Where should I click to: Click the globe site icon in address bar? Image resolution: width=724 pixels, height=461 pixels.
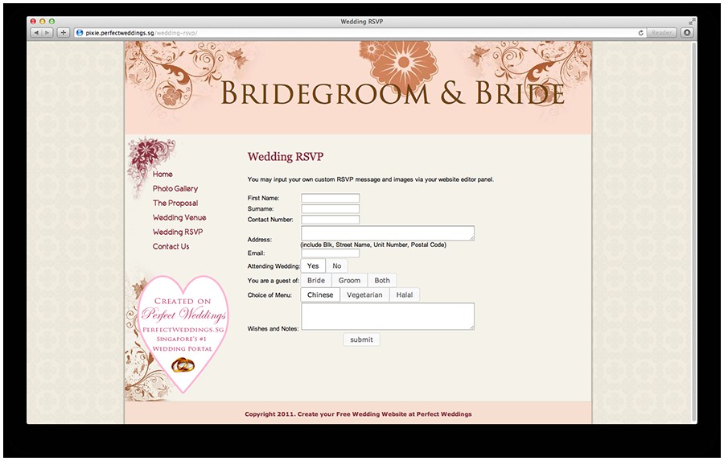[x=80, y=33]
